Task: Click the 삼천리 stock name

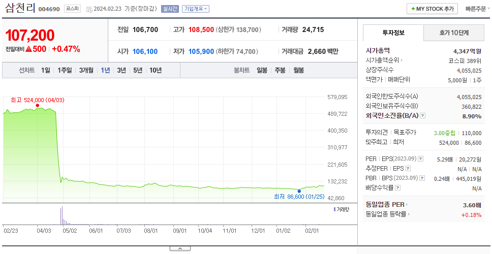Action: (20, 8)
